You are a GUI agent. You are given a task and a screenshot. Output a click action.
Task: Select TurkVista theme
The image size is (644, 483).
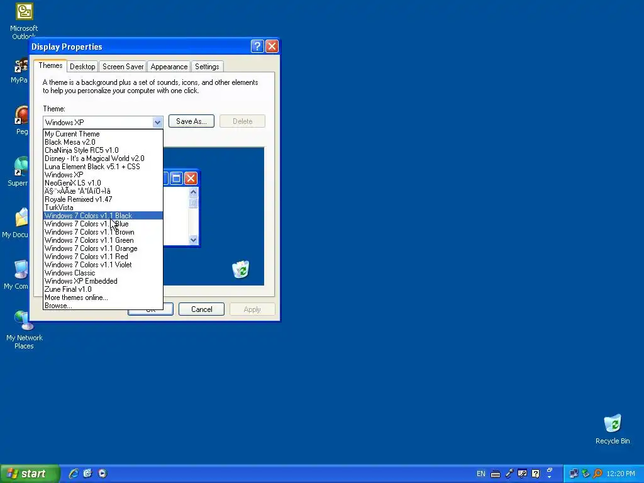(x=103, y=208)
